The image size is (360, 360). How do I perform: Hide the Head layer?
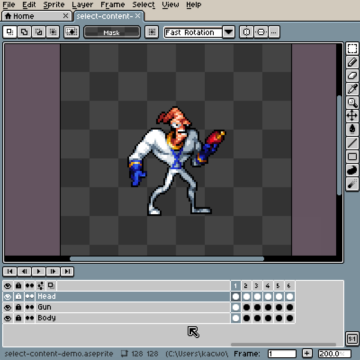pyautogui.click(x=8, y=297)
